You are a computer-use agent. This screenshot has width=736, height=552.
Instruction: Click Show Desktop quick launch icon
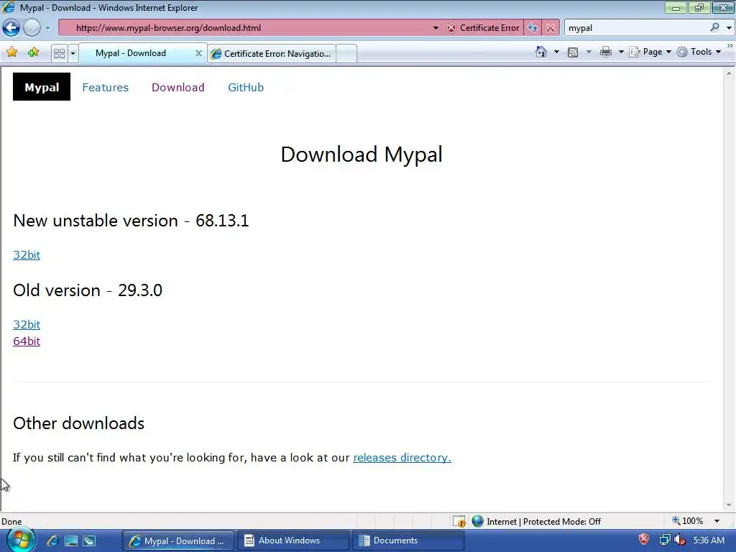(x=71, y=540)
